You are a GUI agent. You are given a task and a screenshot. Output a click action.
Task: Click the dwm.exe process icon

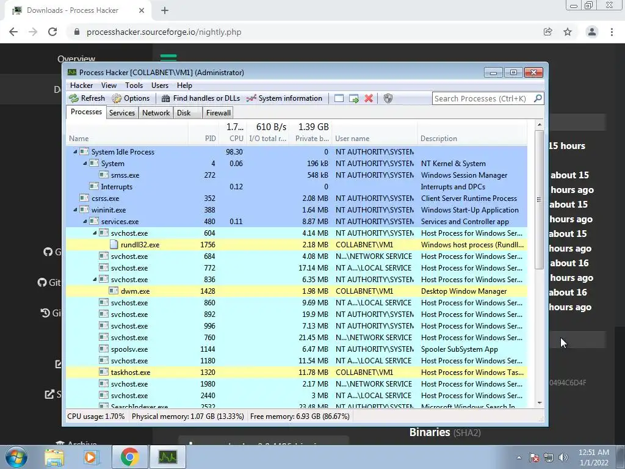pos(114,291)
